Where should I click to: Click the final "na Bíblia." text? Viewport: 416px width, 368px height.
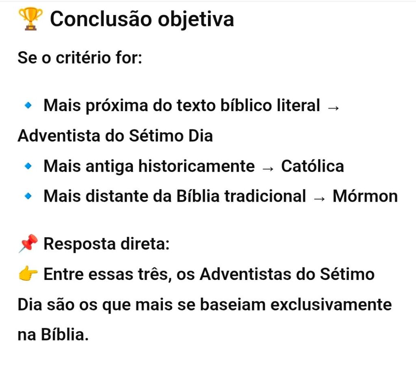tap(53, 335)
